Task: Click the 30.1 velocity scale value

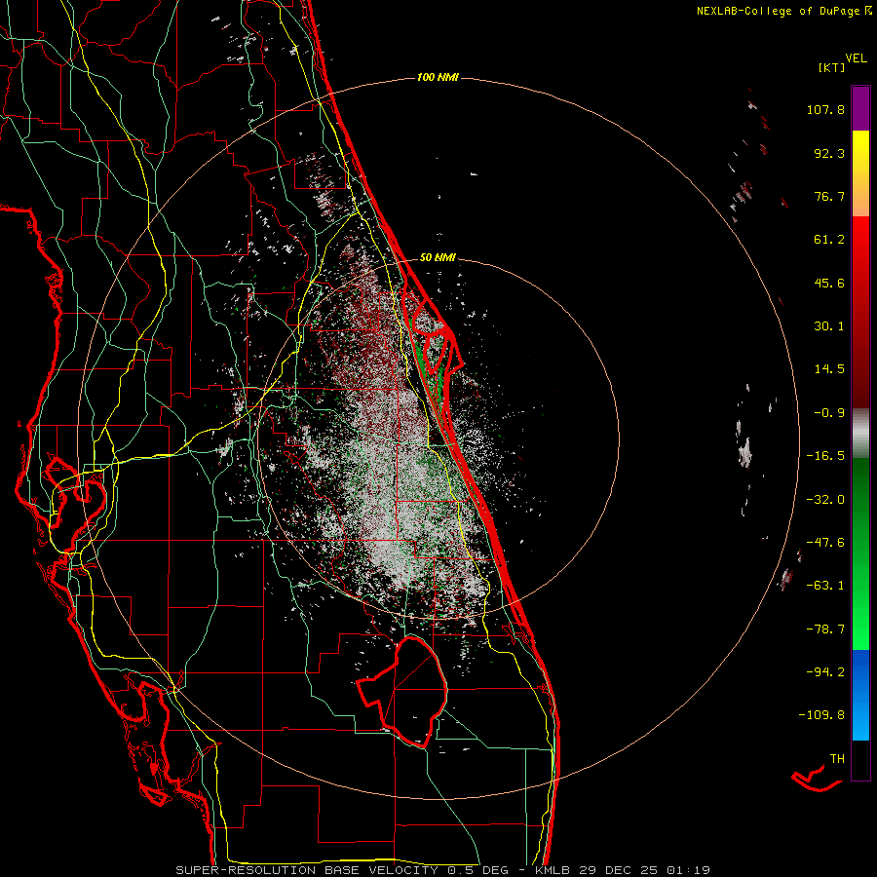Action: coord(829,326)
